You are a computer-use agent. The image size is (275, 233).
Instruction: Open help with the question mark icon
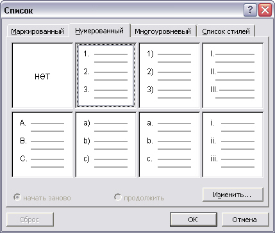250,10
